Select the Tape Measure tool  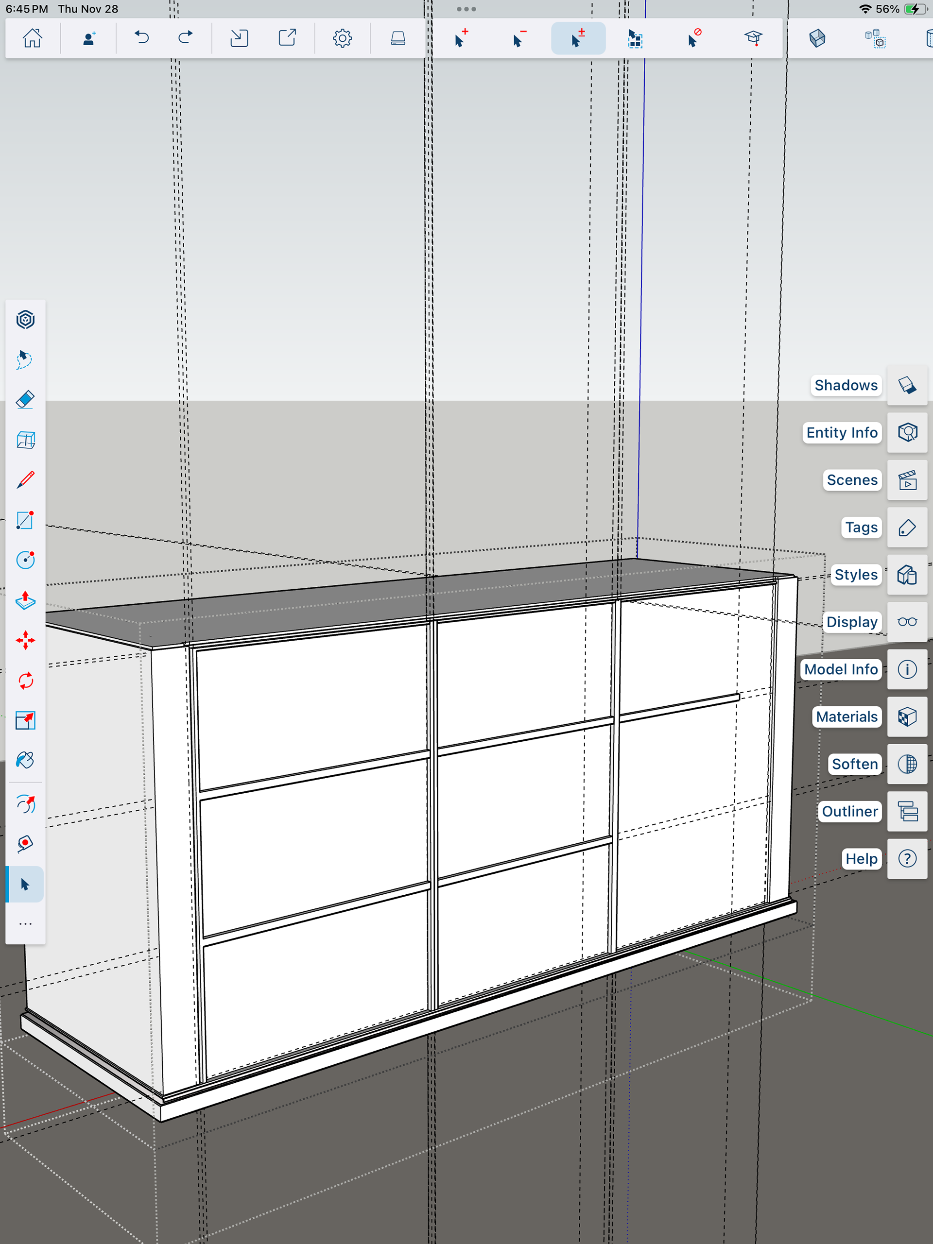(25, 844)
